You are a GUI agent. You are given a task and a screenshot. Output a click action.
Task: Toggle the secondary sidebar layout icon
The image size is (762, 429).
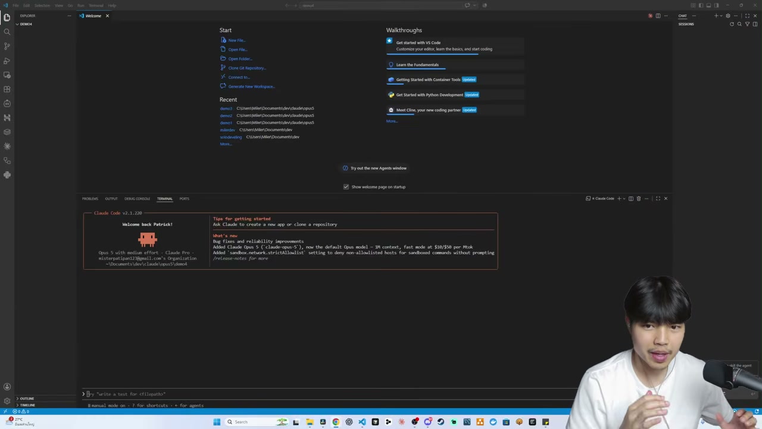tap(716, 5)
